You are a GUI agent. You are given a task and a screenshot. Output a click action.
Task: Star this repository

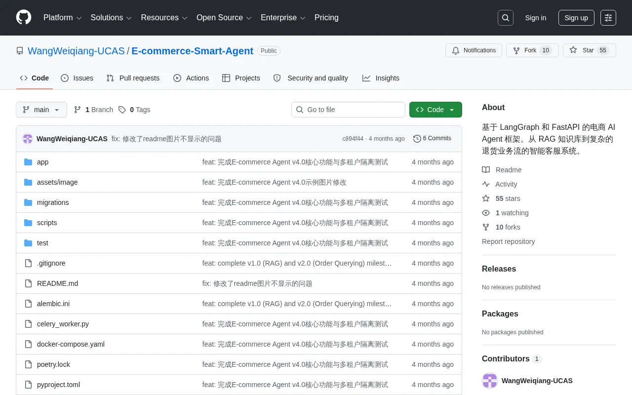(x=590, y=50)
